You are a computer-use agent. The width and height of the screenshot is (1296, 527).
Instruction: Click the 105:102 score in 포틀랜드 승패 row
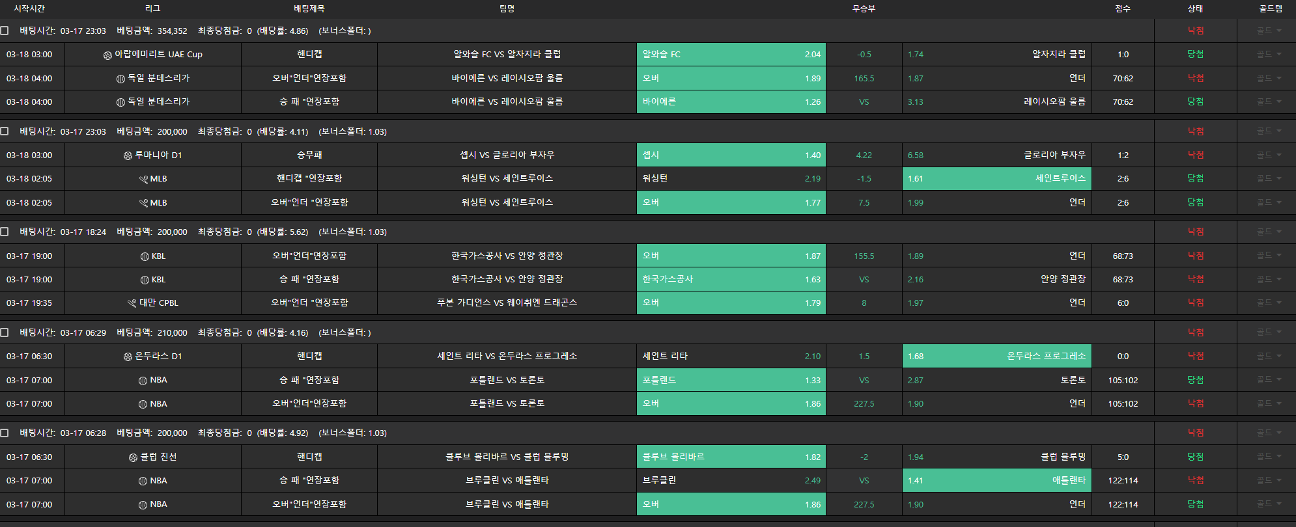1123,380
